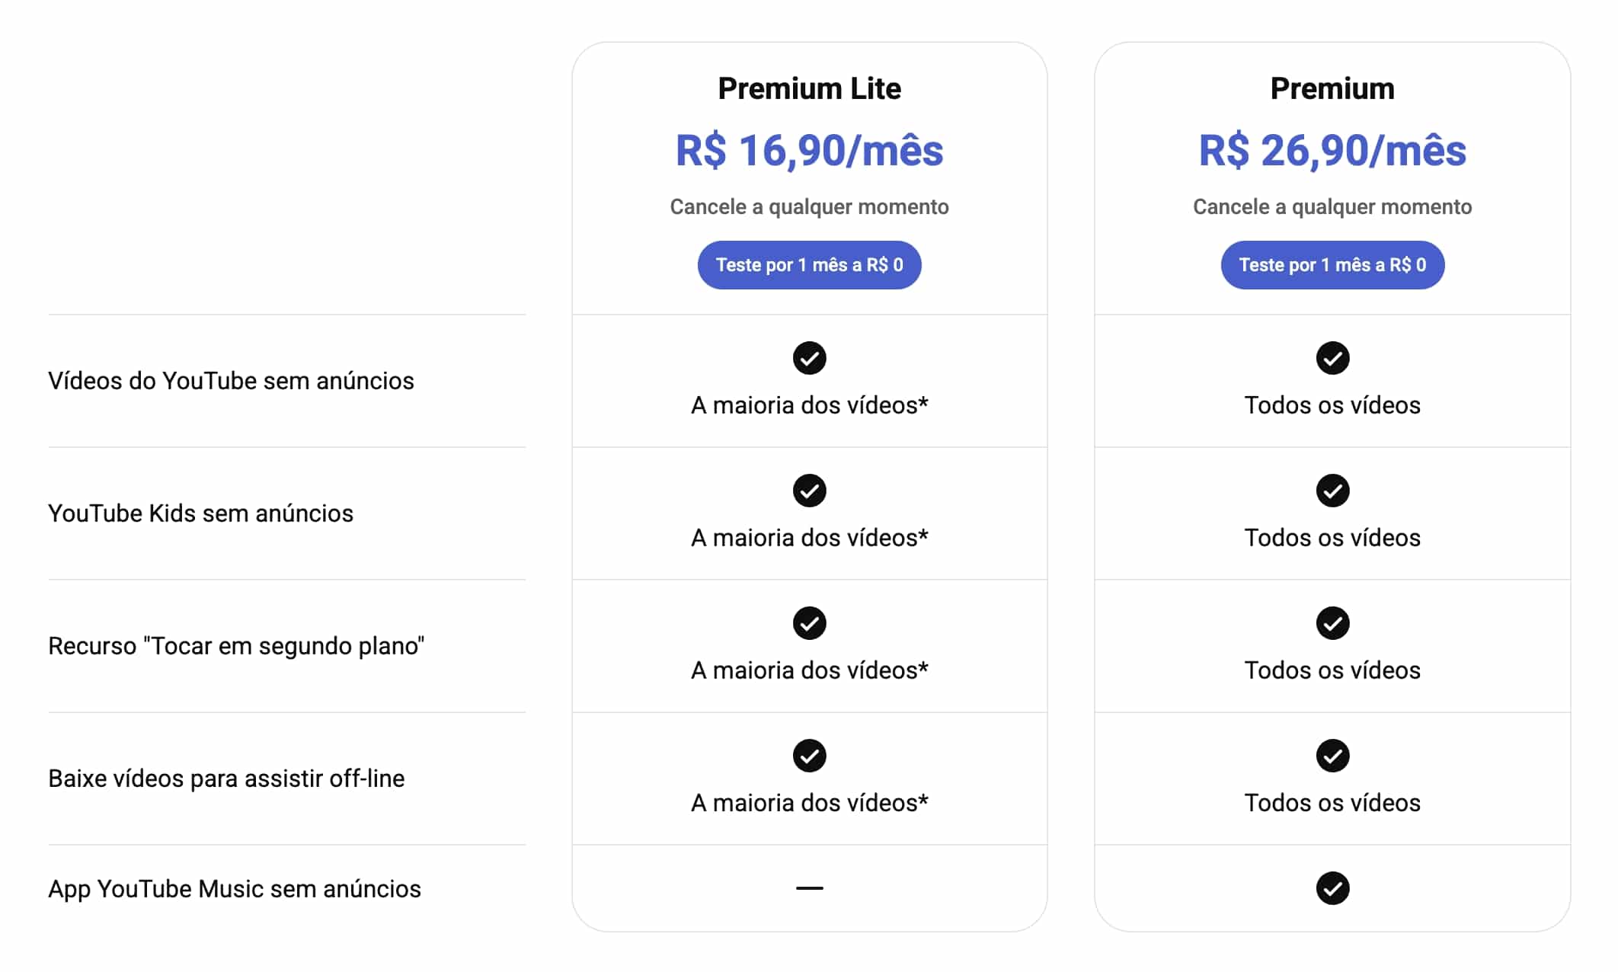Click the price R$ 26,90/mês
The image size is (1618, 972).
pos(1332,150)
